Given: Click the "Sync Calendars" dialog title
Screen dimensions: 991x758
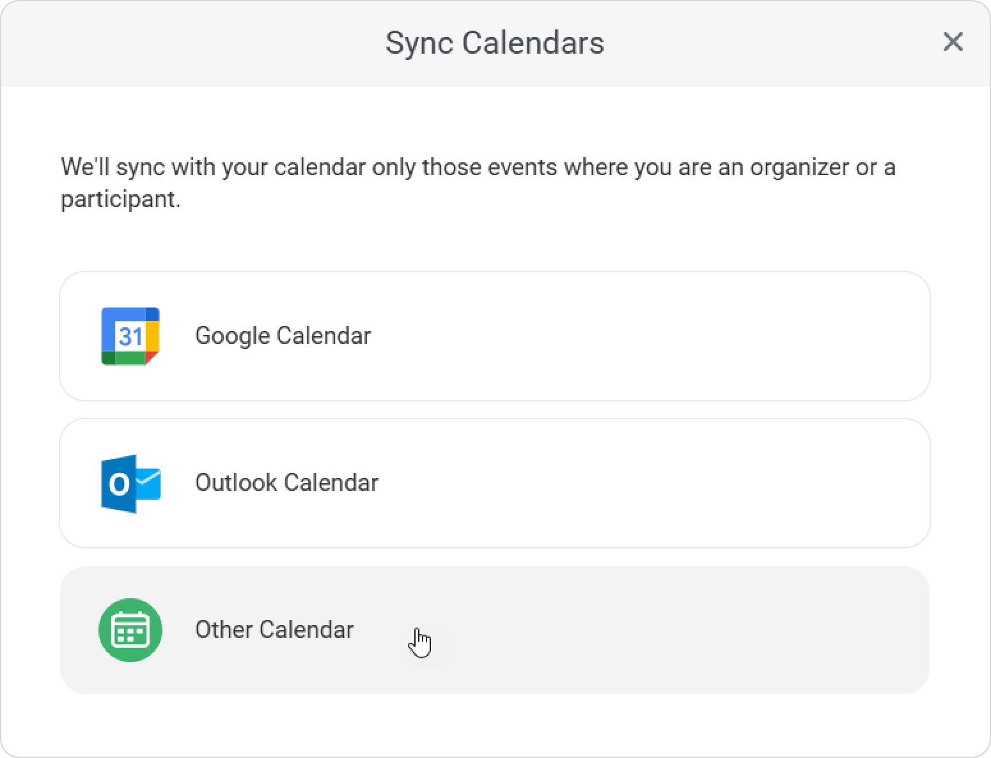Looking at the screenshot, I should 494,43.
